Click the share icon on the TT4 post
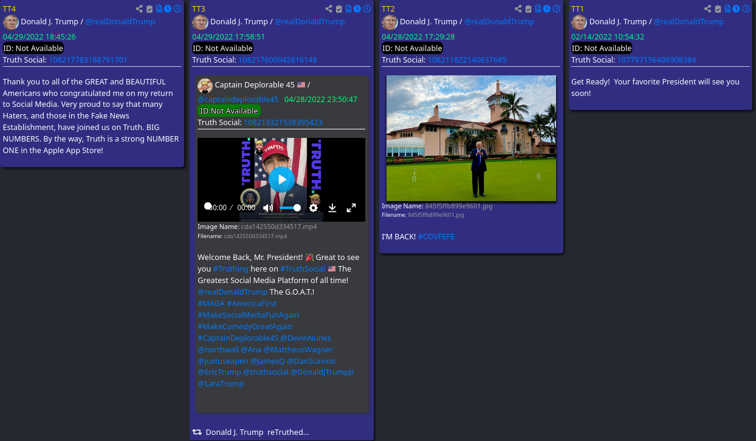Viewport: 756px width, 441px height. (x=139, y=9)
